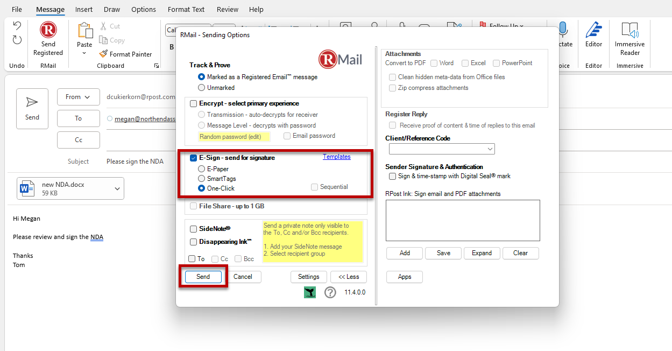Enable the Disappearing Ink checkbox
Screen dimensions: 672x351
pos(194,242)
